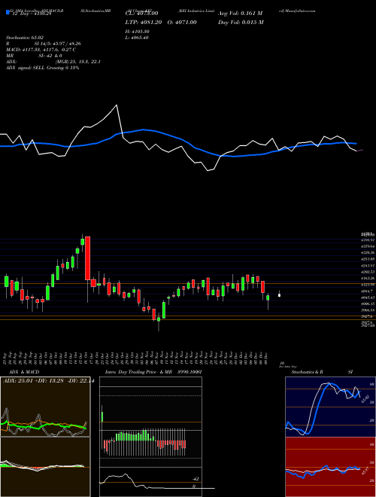Click the last green candle on the chart
376x497 pixels.
pos(268,297)
